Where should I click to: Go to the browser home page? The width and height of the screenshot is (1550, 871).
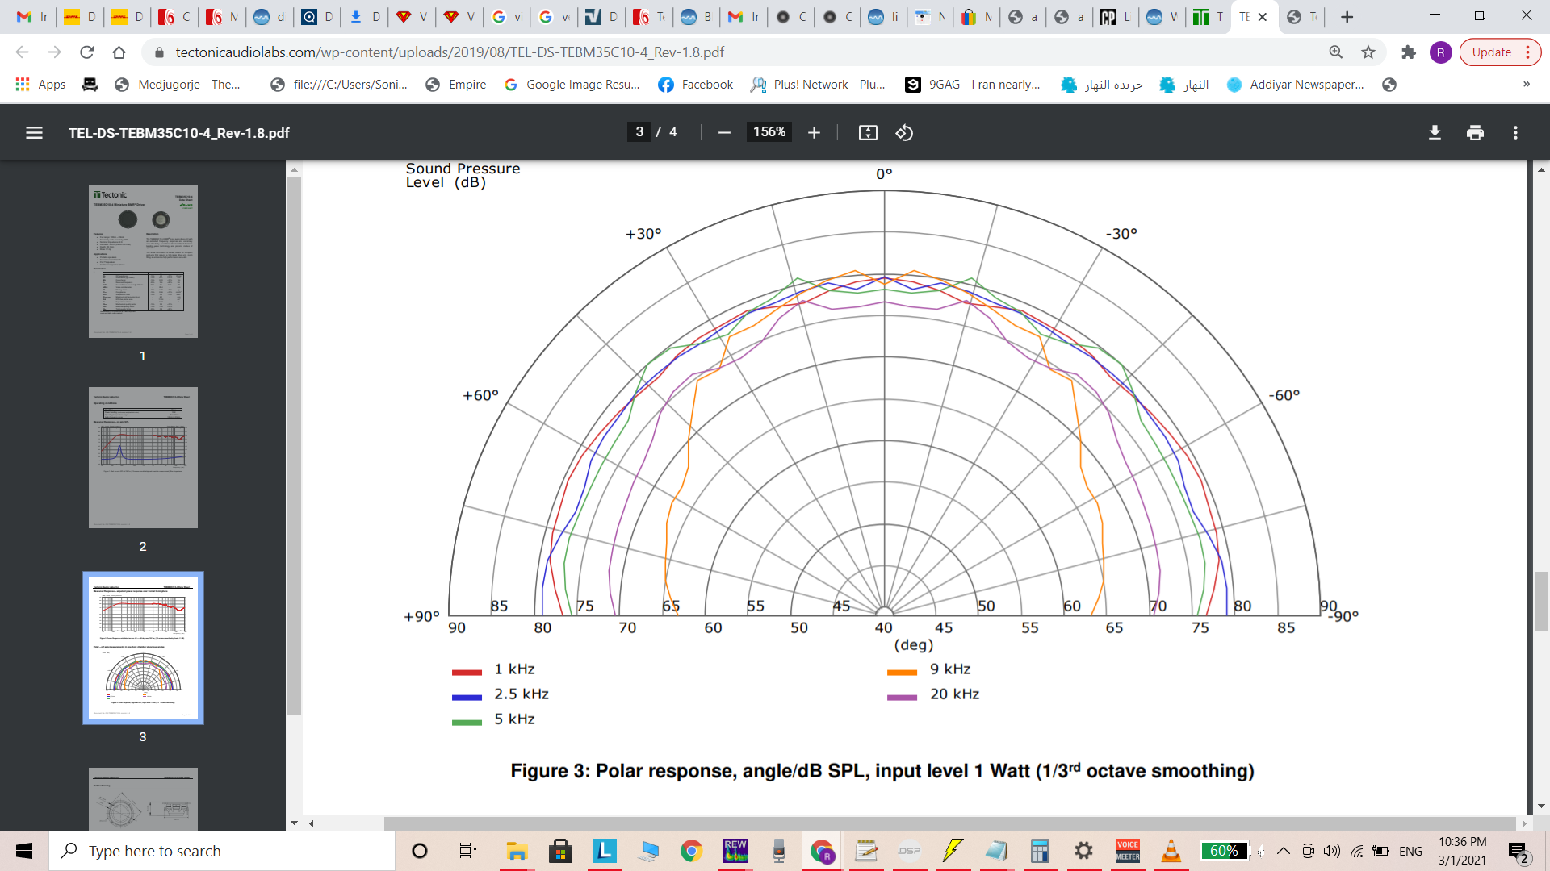(119, 52)
